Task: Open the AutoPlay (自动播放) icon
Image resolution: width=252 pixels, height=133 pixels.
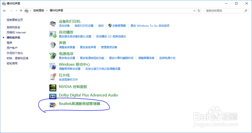Action: [x=53, y=34]
